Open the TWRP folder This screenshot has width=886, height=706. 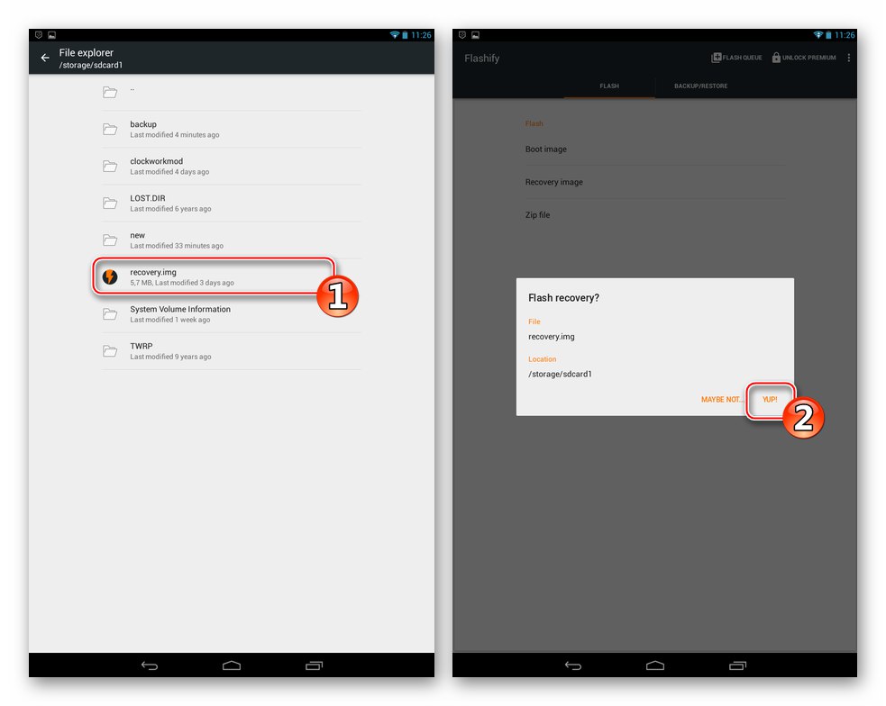pyautogui.click(x=232, y=351)
